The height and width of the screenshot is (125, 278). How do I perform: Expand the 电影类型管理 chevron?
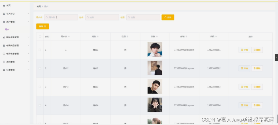pos(28,45)
